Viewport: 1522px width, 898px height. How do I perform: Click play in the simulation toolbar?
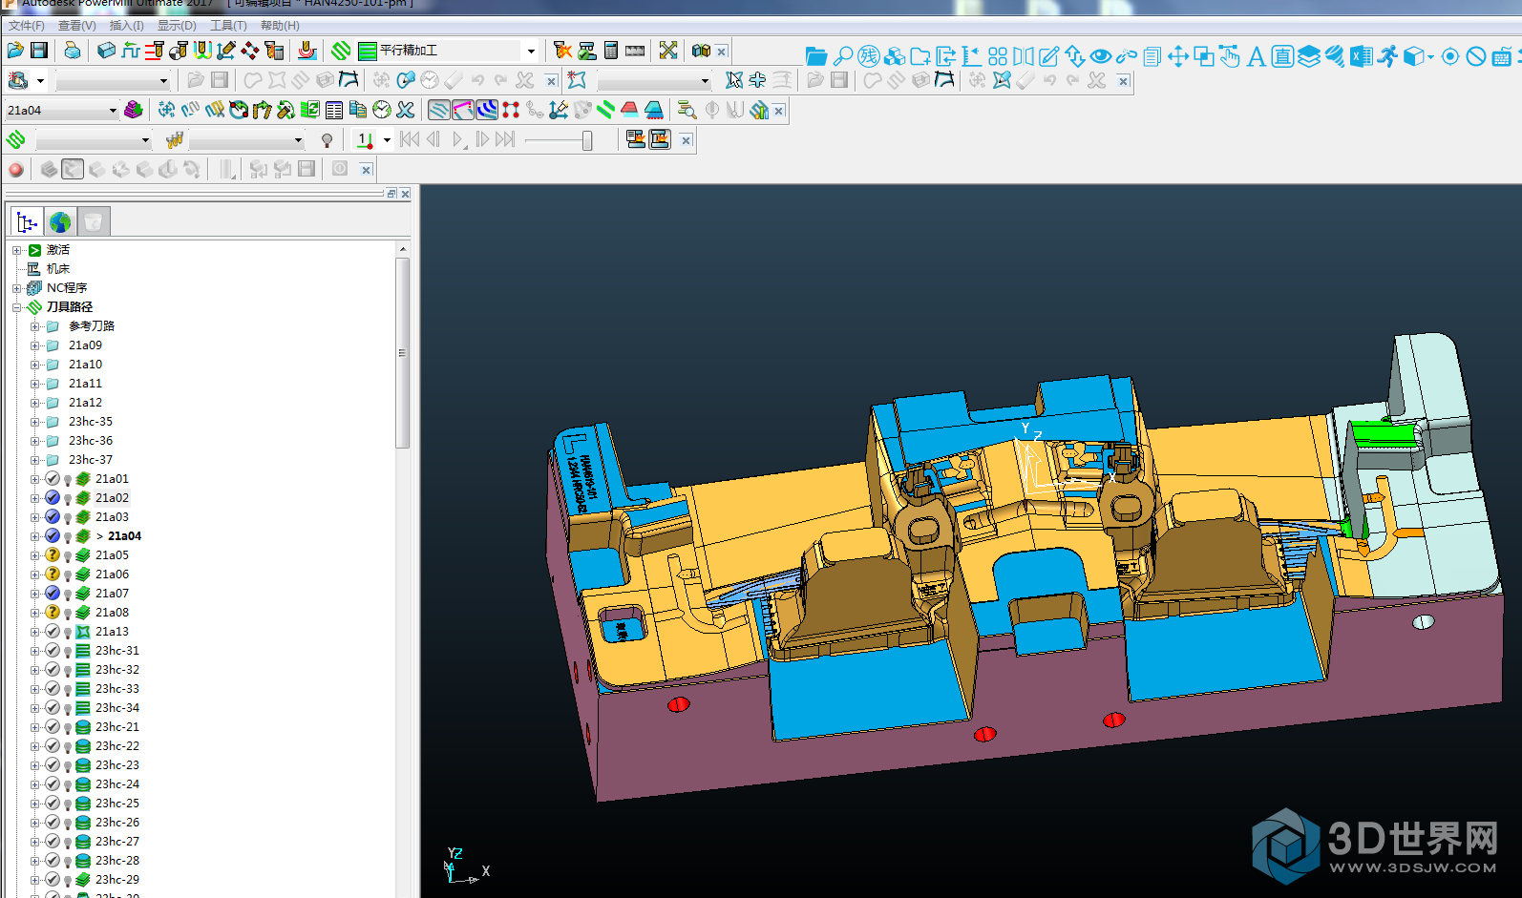tap(458, 139)
